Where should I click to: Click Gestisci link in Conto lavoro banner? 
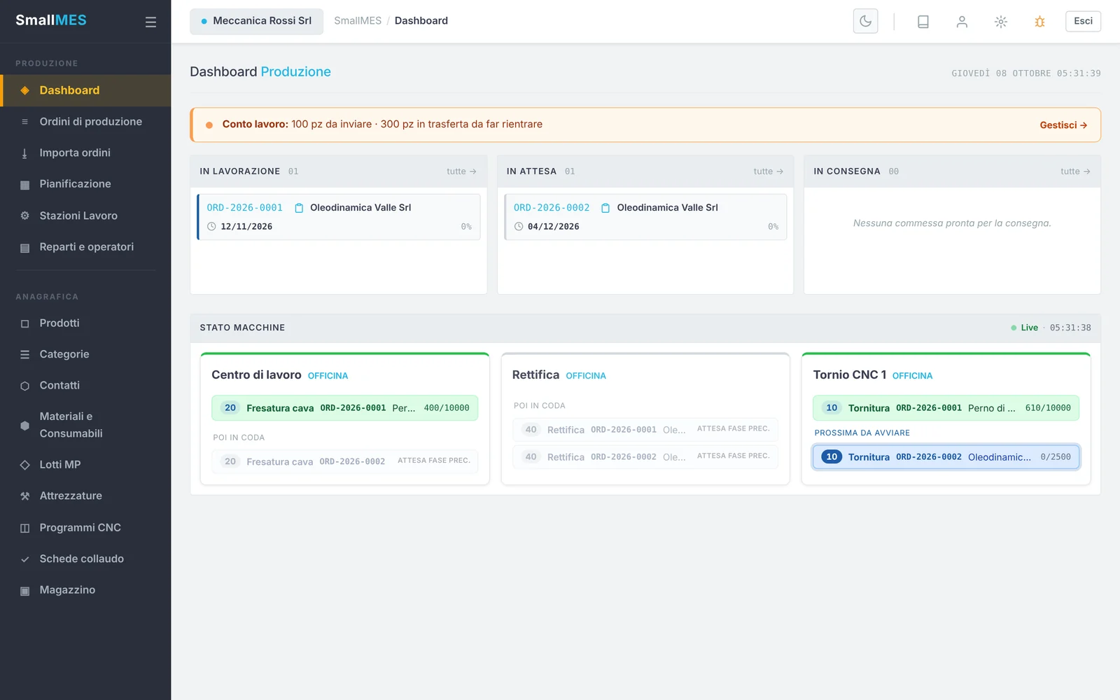point(1063,125)
